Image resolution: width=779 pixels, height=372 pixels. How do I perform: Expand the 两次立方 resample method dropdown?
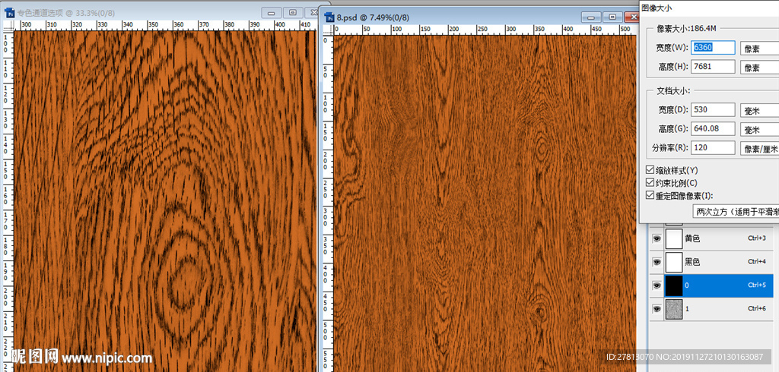(x=735, y=212)
